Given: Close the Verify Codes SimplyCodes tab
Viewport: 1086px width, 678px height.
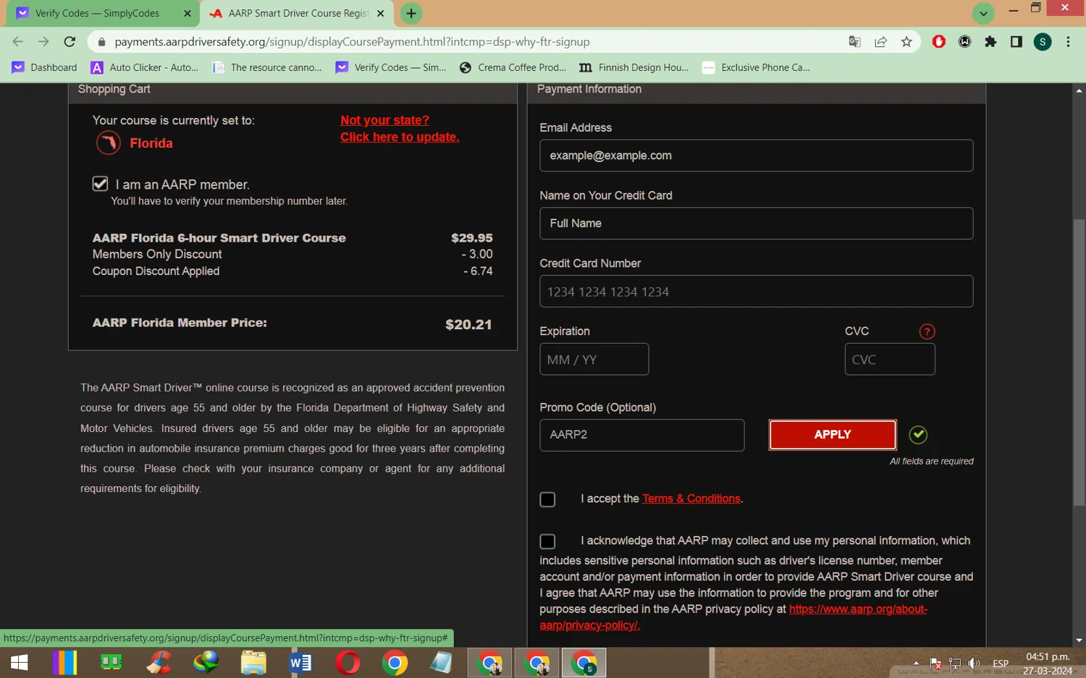Looking at the screenshot, I should click(x=188, y=13).
